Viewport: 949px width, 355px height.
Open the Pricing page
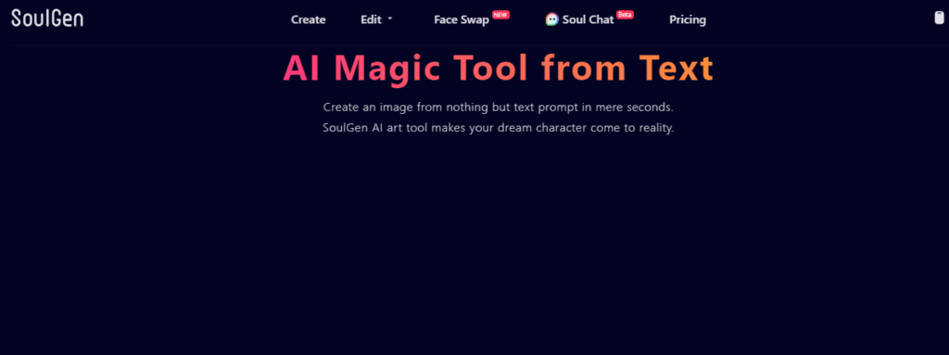688,19
